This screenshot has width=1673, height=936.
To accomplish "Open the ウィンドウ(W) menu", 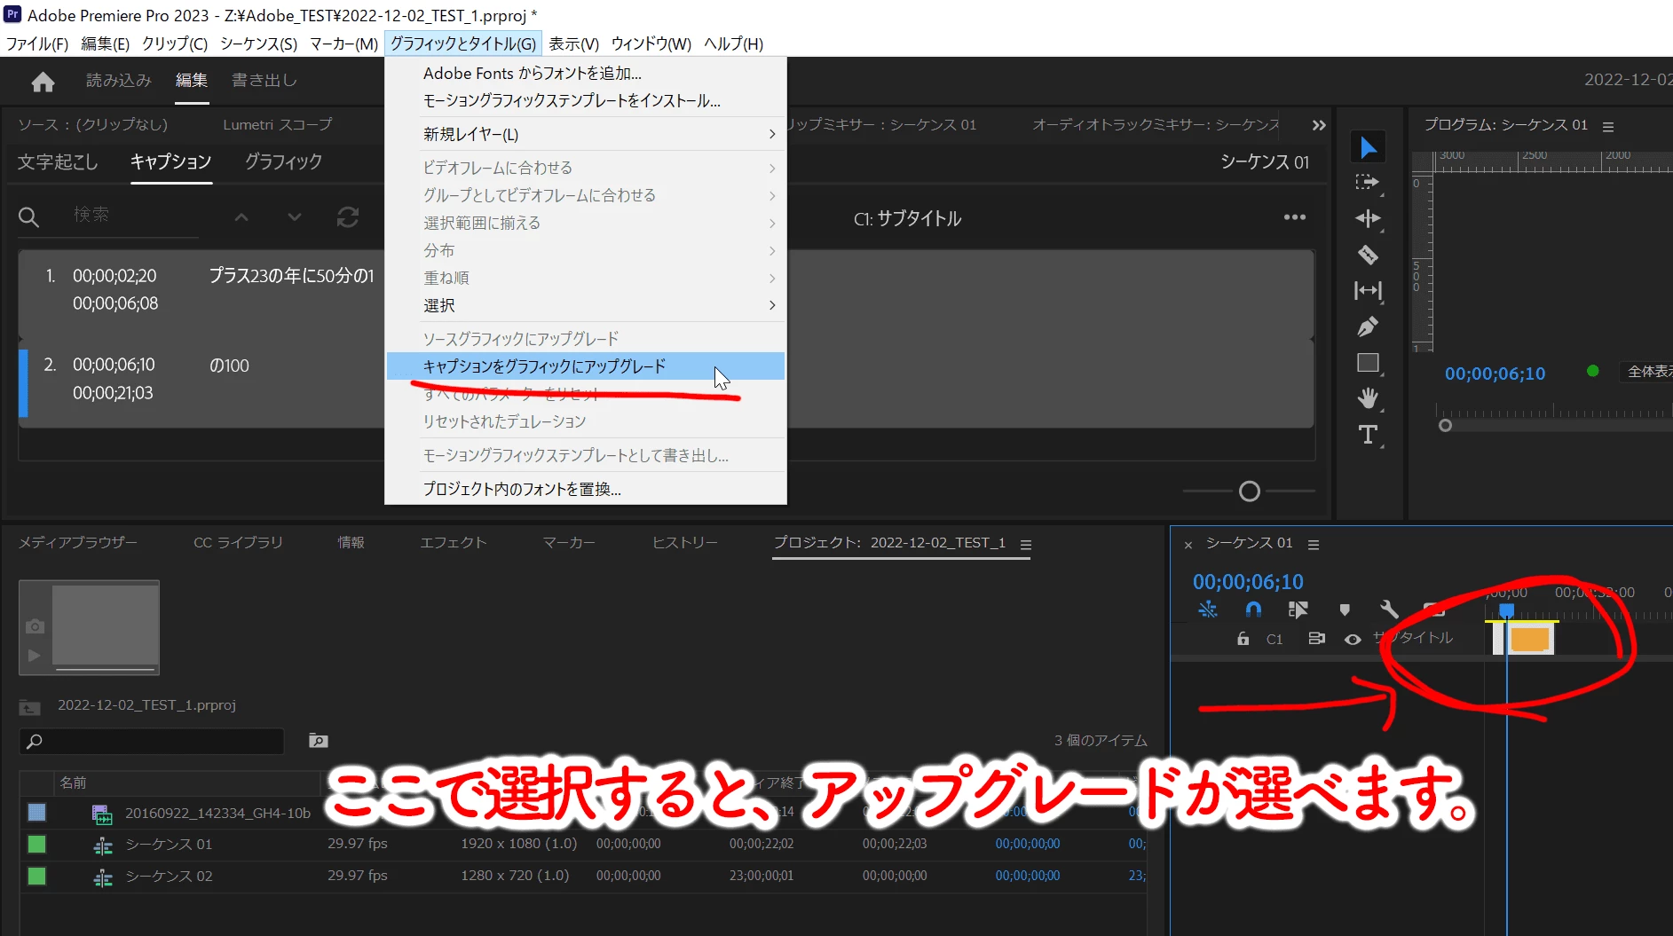I will click(651, 43).
